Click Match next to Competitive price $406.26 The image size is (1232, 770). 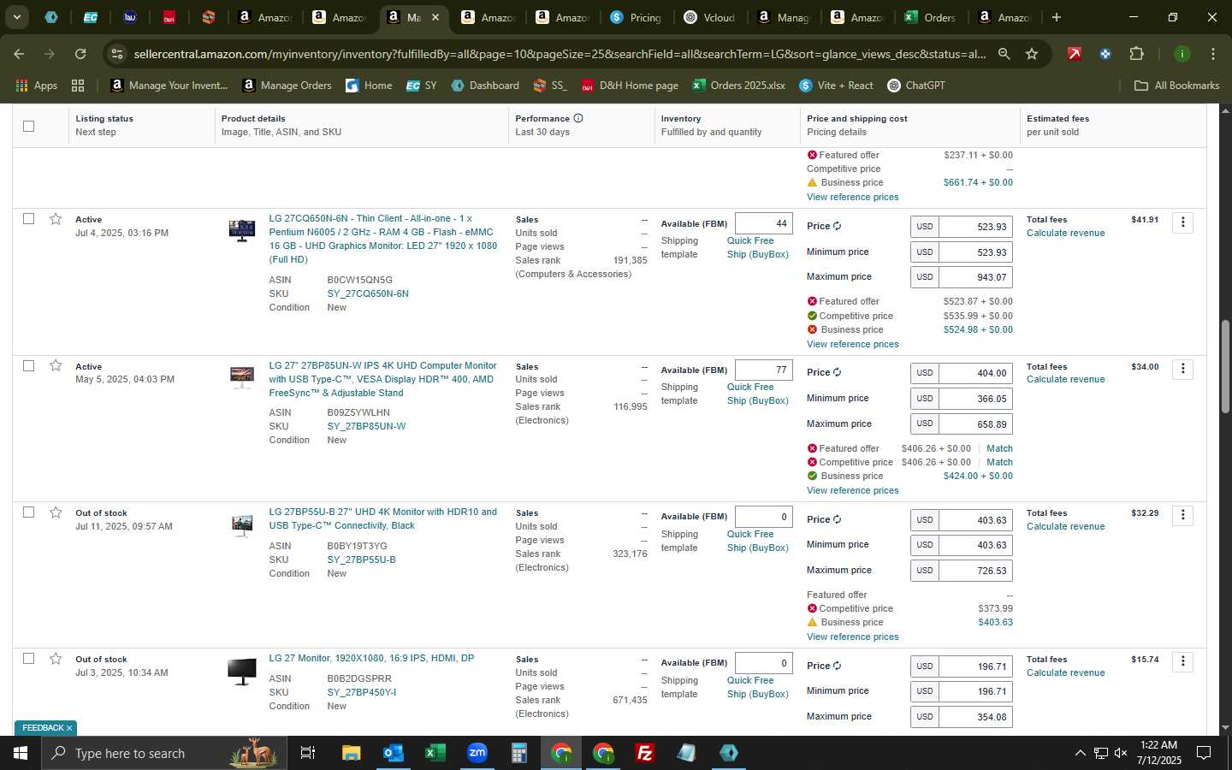pos(999,462)
